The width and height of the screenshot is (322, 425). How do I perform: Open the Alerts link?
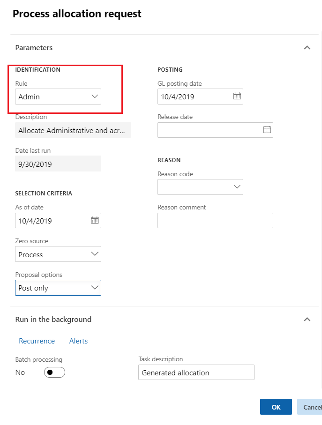pos(78,341)
